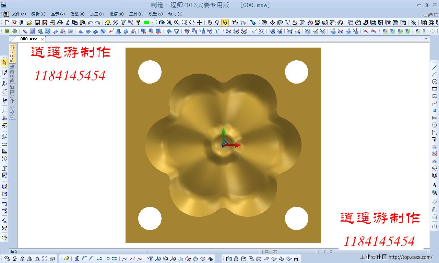Viewport: 439px width, 263px height.
Task: Open the 设置 menu
Action: pos(155,14)
